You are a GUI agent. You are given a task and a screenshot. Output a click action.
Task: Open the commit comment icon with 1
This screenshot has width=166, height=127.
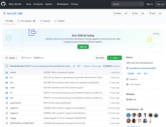(79, 66)
